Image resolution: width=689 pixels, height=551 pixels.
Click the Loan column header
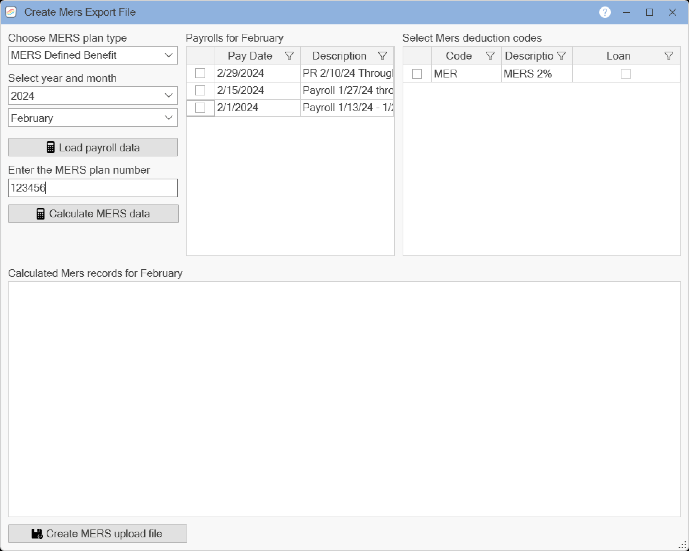pyautogui.click(x=626, y=56)
